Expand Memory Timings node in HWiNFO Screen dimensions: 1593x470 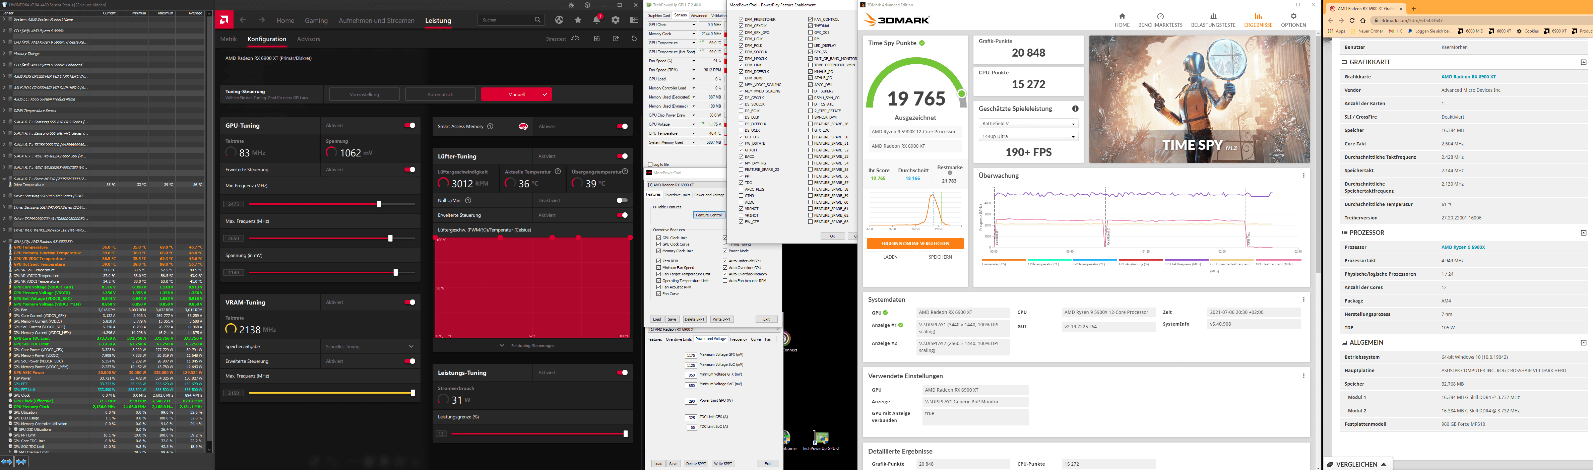(x=4, y=54)
